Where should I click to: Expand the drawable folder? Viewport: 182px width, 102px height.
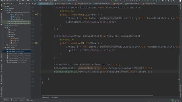[7, 30]
